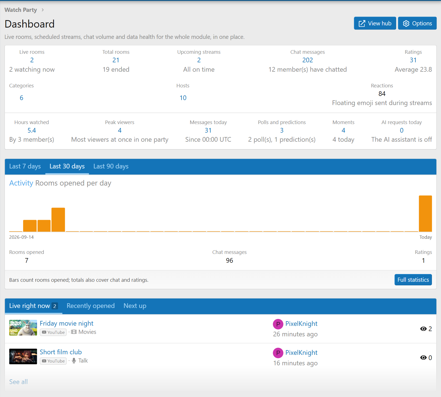Click the Ratings count 31
Screen dimensions: 441x397
coord(413,60)
